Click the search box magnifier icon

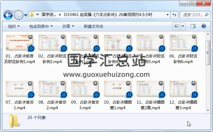click(x=208, y=15)
